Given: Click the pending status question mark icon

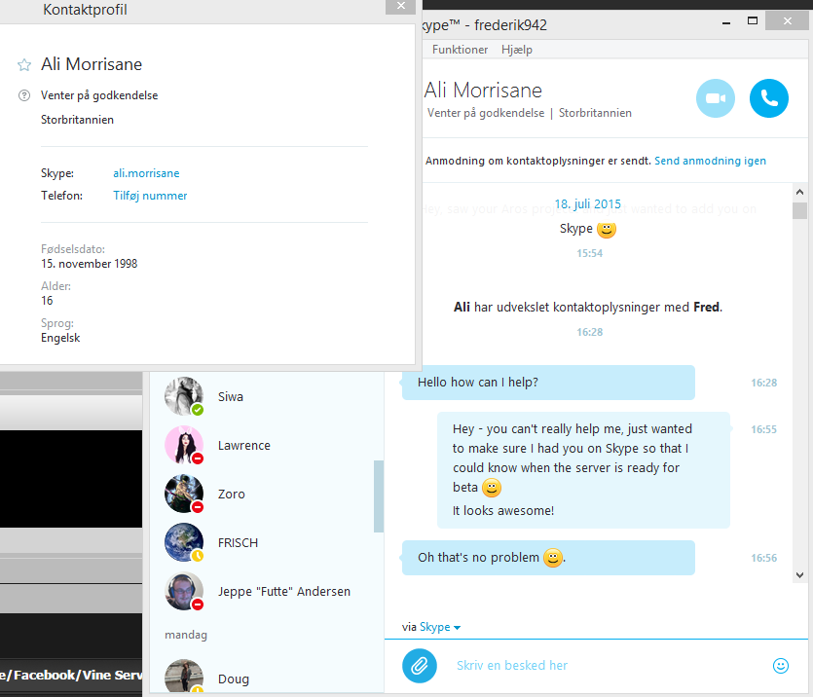Looking at the screenshot, I should coord(24,95).
